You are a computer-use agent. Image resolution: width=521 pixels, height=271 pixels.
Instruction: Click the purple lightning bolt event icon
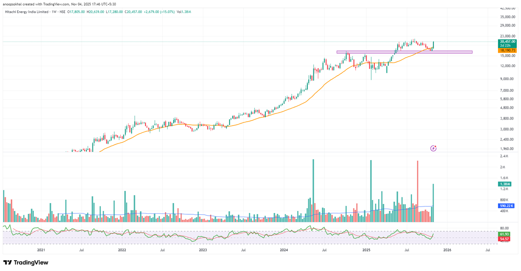(x=433, y=148)
